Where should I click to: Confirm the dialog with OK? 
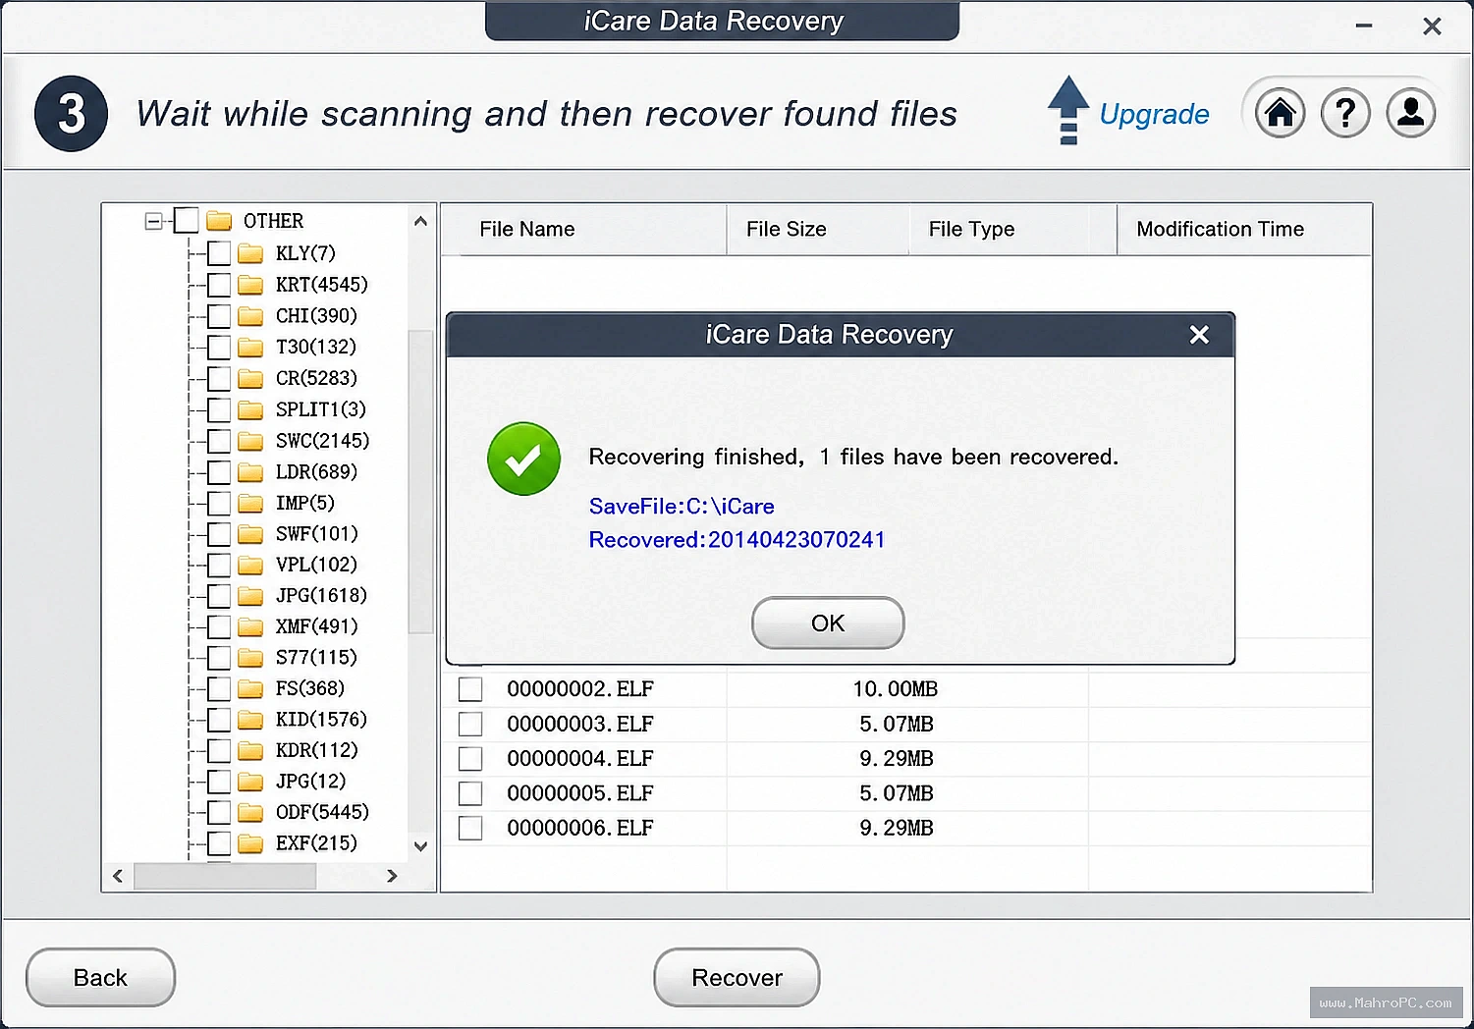tap(828, 623)
